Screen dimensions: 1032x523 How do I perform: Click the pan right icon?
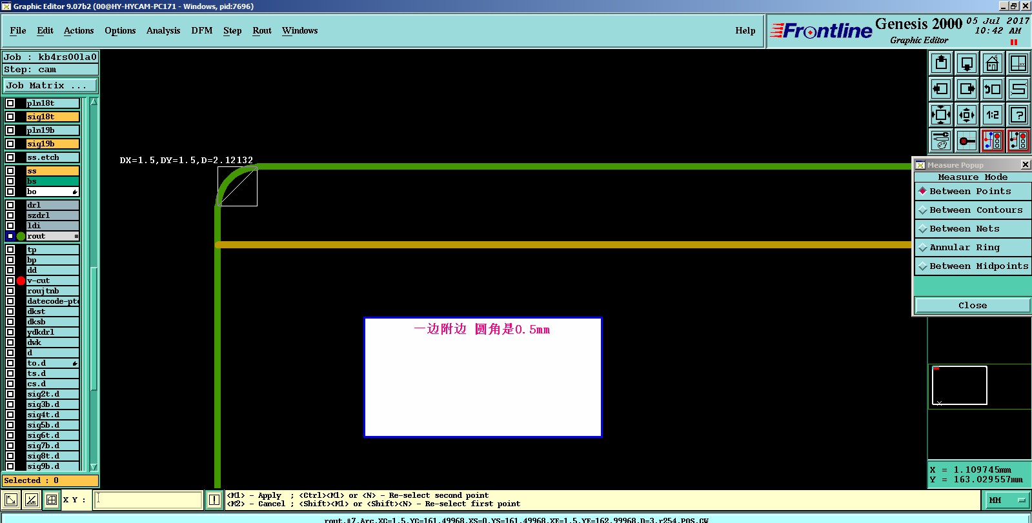coord(967,89)
